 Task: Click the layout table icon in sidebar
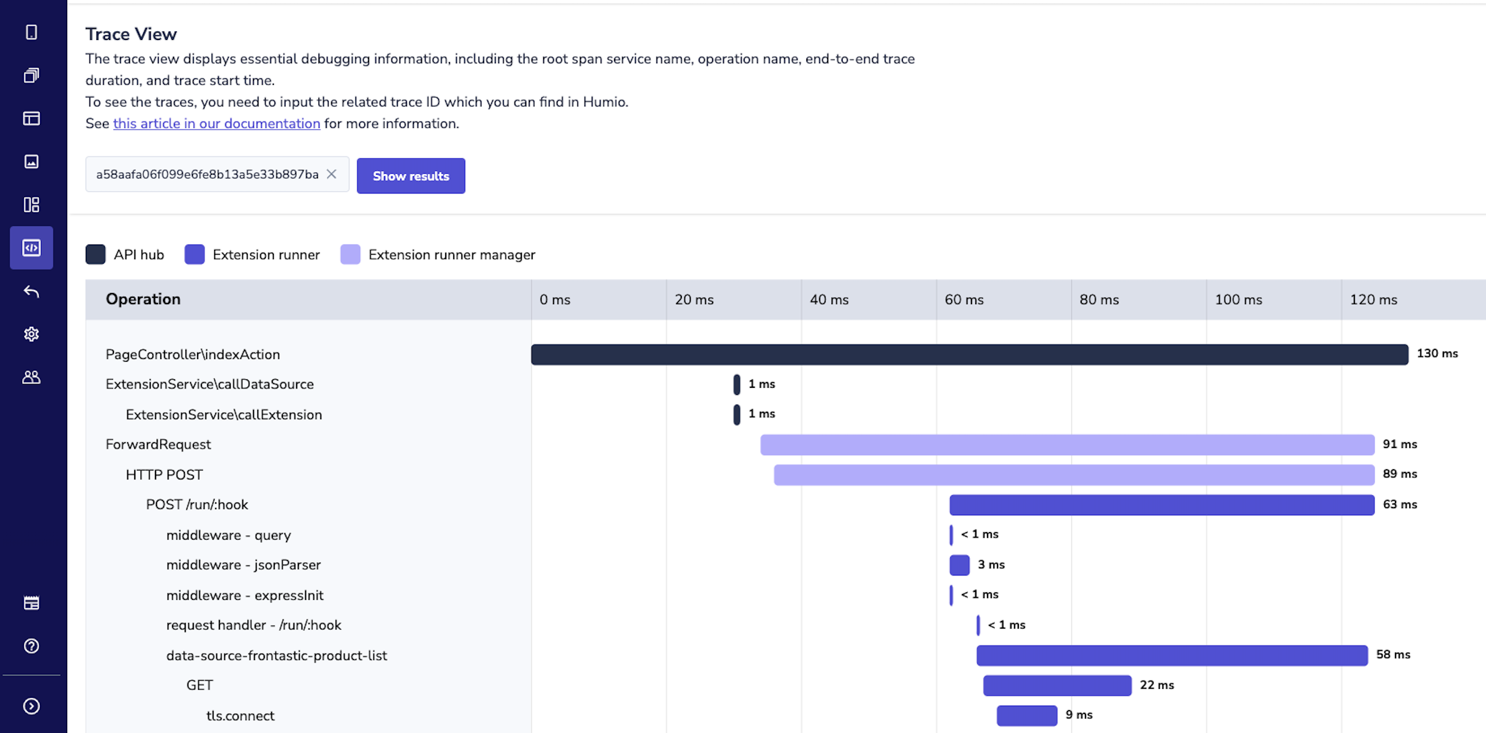[32, 118]
